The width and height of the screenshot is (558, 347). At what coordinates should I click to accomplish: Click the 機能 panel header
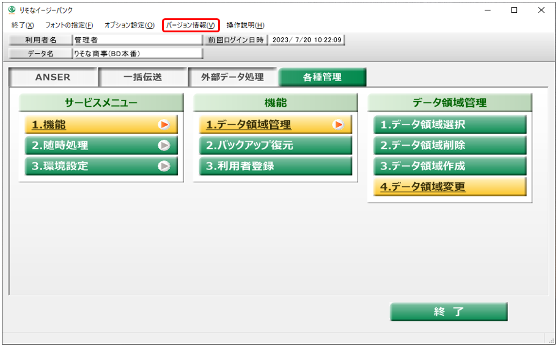coord(276,102)
